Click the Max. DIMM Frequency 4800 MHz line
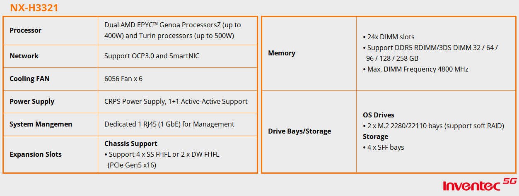 pyautogui.click(x=415, y=69)
